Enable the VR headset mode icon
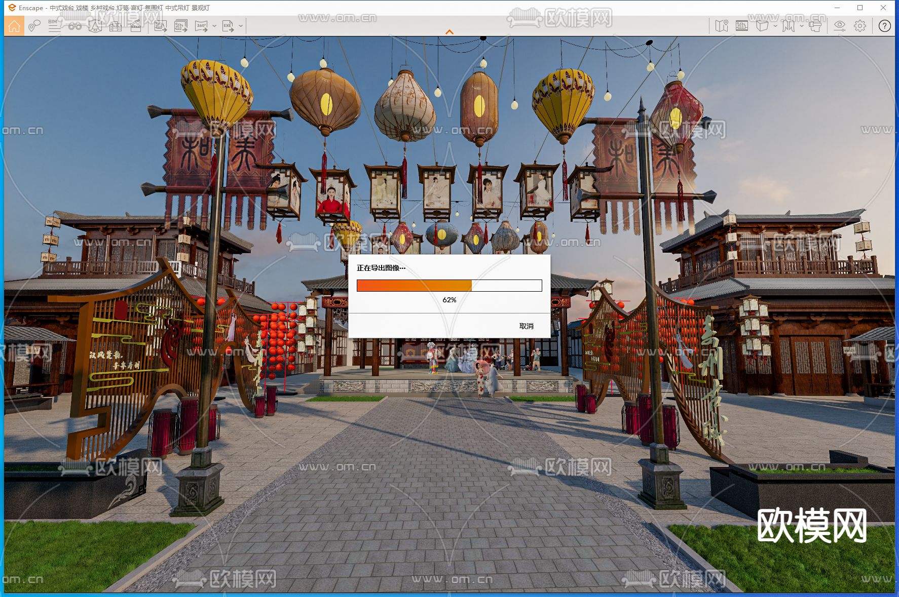This screenshot has width=899, height=597. 815,26
